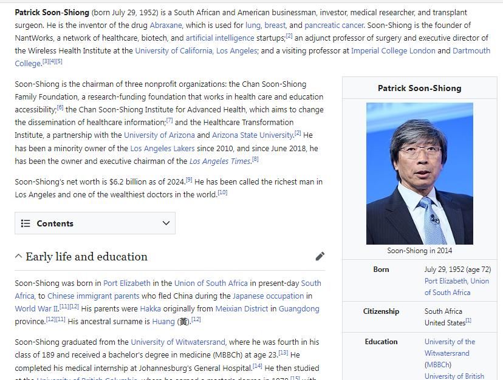Click the Early life and education heading text
503x380 pixels.
(87, 256)
